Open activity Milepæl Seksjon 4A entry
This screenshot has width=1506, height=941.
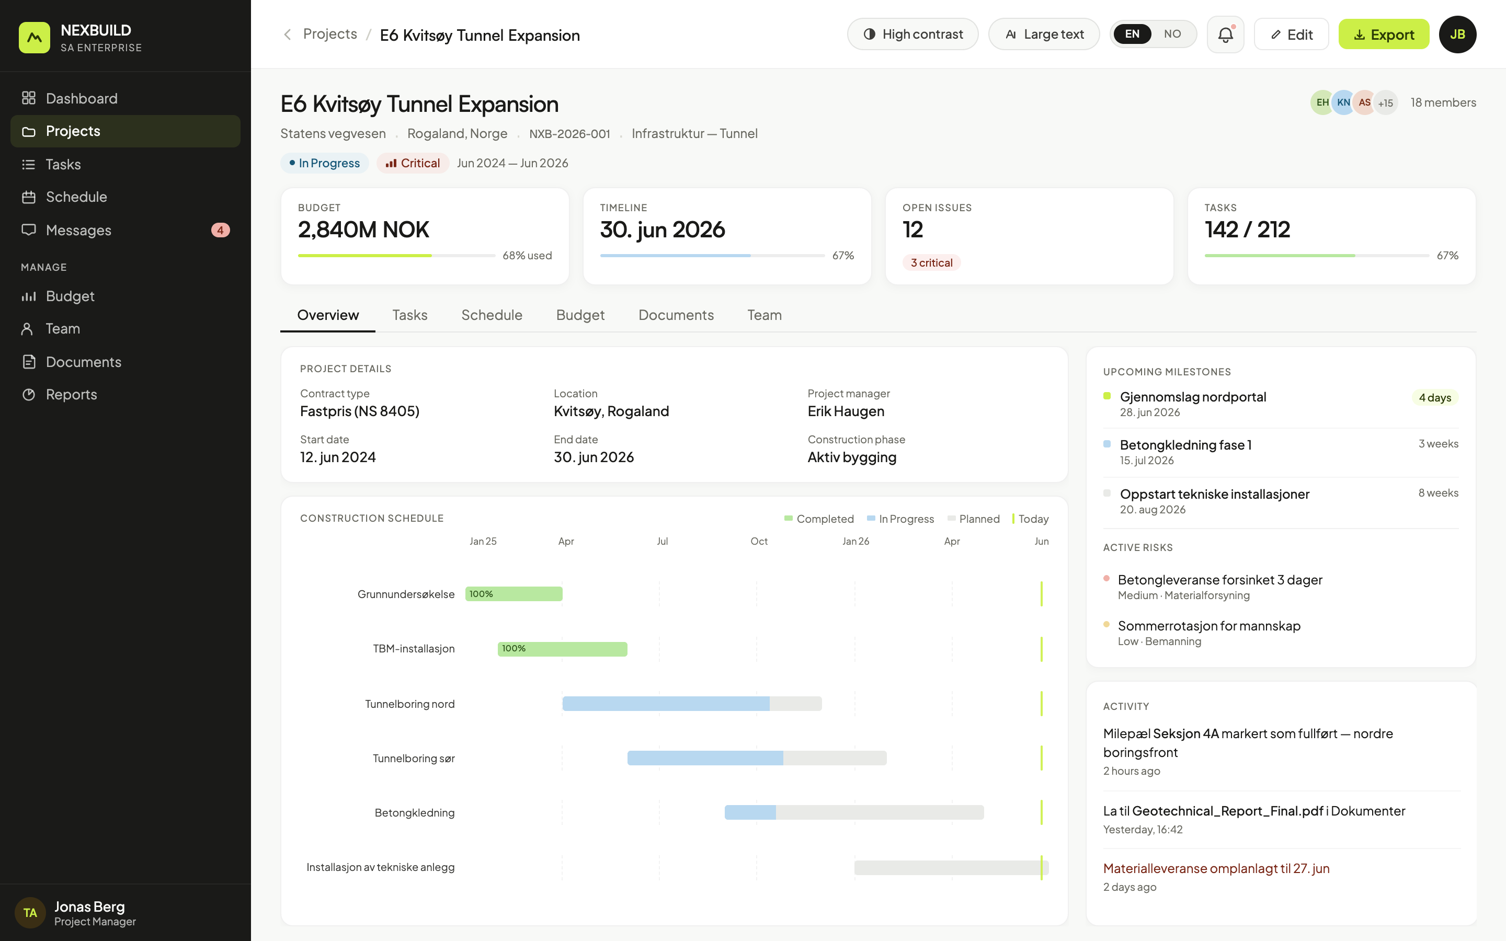click(x=1281, y=751)
